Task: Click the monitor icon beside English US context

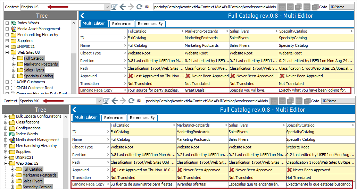Action: (x=114, y=7)
